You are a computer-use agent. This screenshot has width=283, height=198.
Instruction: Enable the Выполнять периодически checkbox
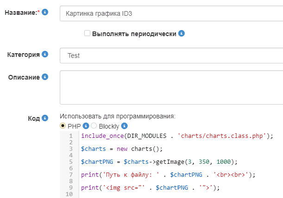[x=87, y=33]
